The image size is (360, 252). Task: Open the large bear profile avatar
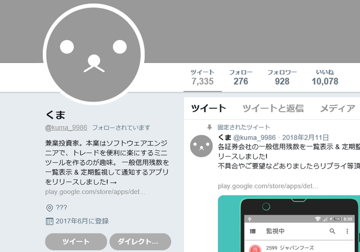click(94, 54)
